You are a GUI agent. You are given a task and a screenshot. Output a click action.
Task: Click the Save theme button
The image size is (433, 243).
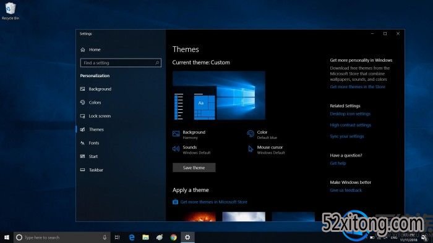(194, 168)
